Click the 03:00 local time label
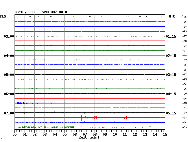Image resolution: width=188 pixels, height=142 pixels. coord(9,36)
